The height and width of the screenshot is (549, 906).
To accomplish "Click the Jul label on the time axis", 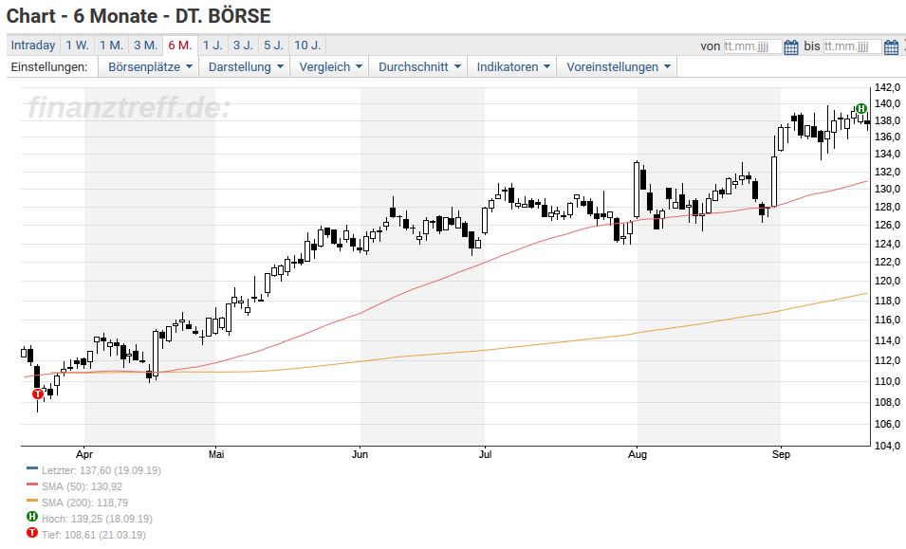I will tap(486, 454).
